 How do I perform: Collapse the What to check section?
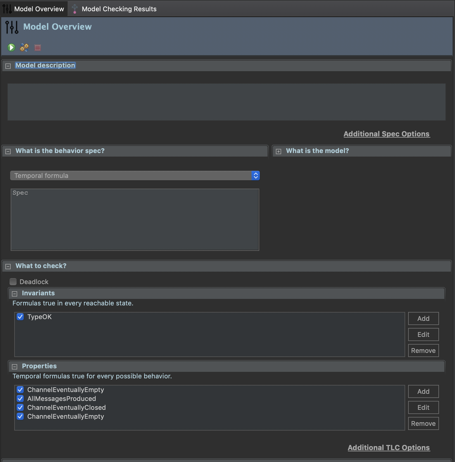pyautogui.click(x=8, y=266)
